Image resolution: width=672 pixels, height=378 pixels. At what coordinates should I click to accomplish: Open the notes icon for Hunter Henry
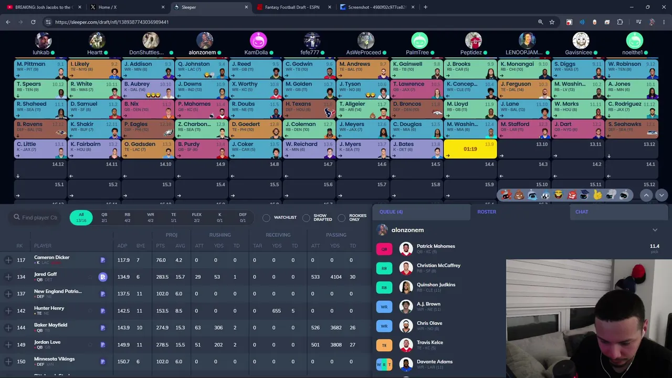[102, 311]
